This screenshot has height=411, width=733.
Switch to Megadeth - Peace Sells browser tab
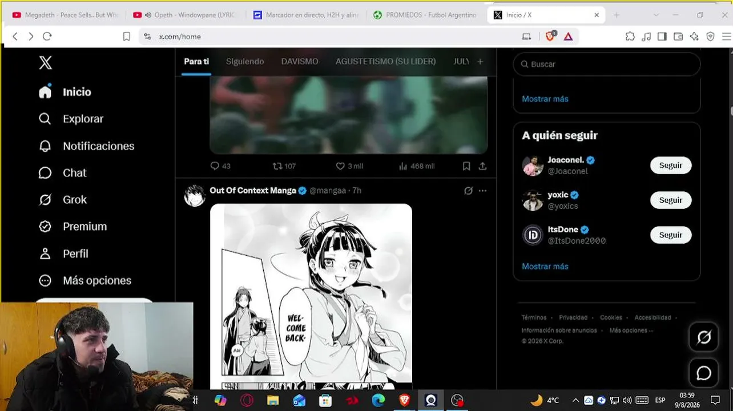point(65,15)
